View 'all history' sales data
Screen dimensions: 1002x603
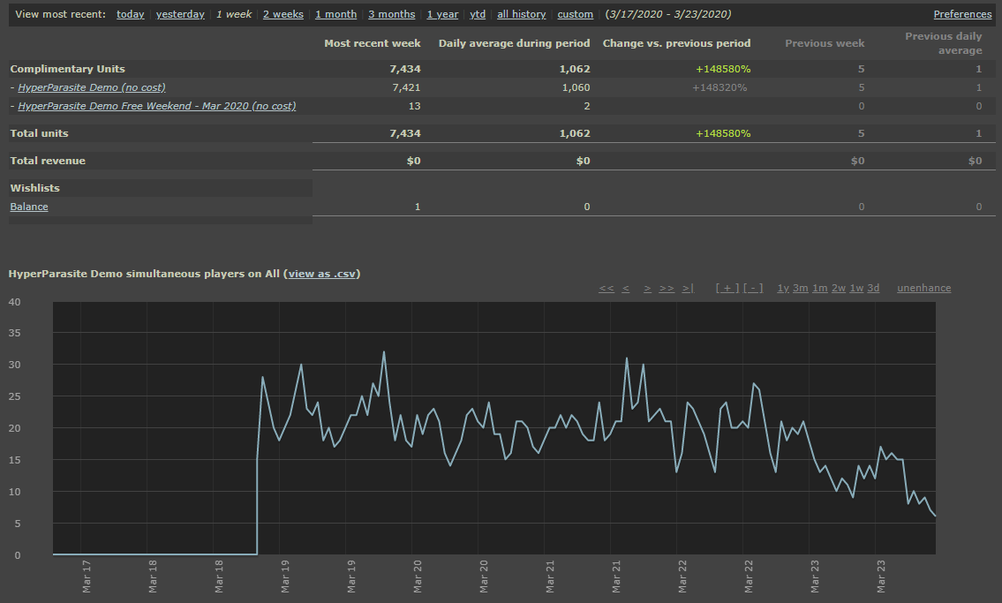pyautogui.click(x=522, y=14)
